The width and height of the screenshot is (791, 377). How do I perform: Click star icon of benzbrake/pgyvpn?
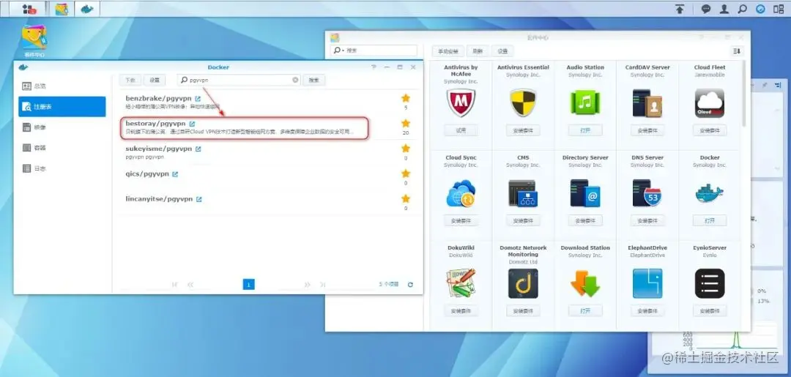(x=406, y=98)
